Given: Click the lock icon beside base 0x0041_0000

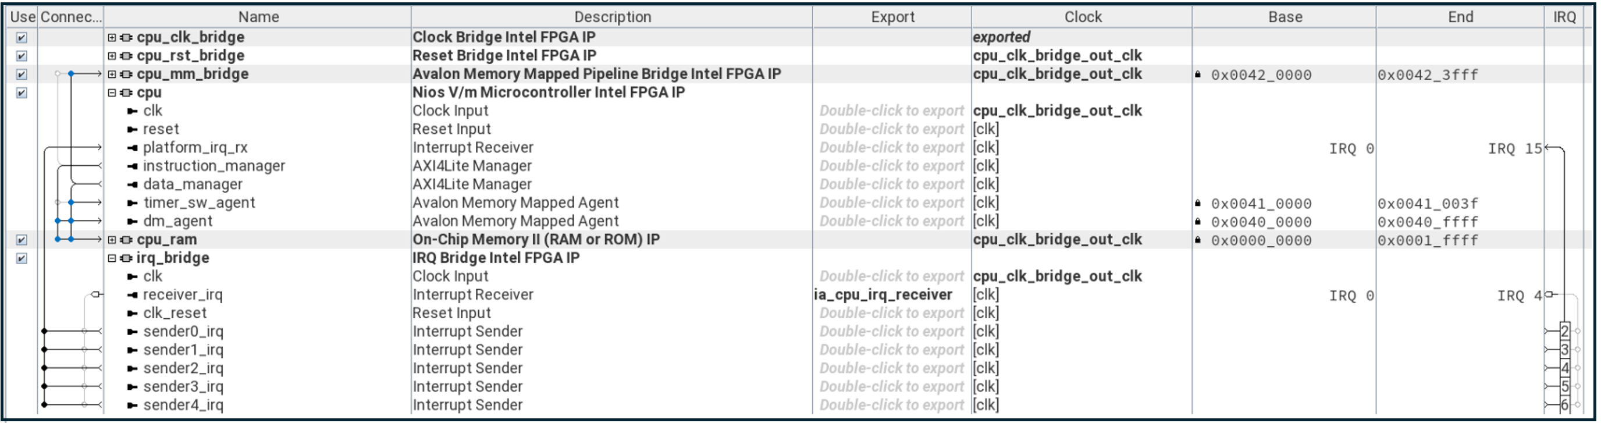Looking at the screenshot, I should click(1198, 203).
